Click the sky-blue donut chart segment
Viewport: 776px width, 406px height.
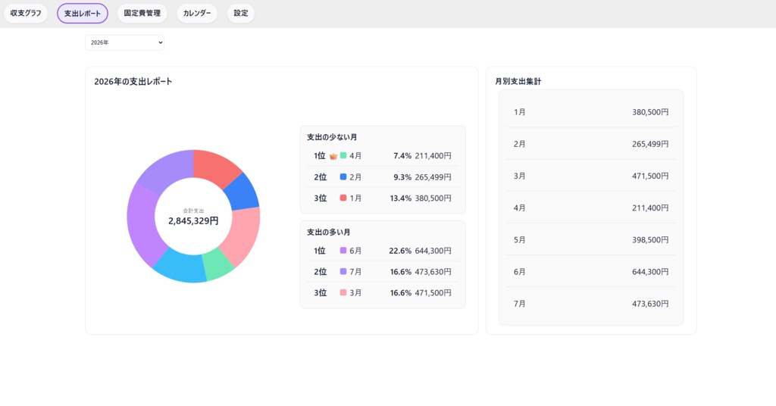pyautogui.click(x=182, y=267)
